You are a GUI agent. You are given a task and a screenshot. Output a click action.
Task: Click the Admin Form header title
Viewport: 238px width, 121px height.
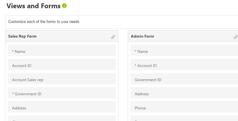point(142,36)
